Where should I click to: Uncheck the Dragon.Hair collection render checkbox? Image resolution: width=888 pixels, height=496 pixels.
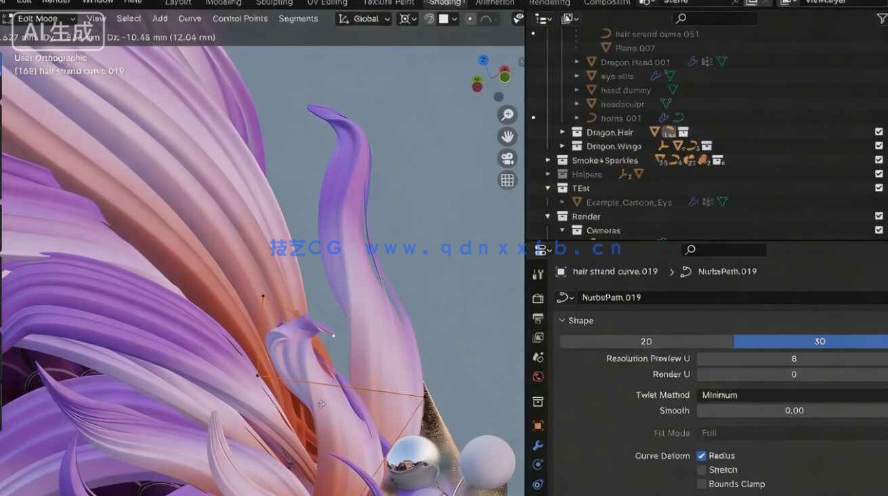(879, 132)
